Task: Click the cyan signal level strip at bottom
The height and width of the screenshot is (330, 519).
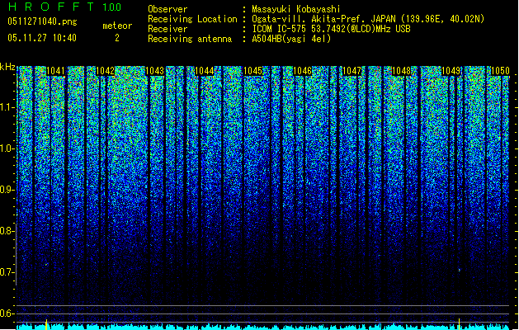Action: pyautogui.click(x=262, y=327)
